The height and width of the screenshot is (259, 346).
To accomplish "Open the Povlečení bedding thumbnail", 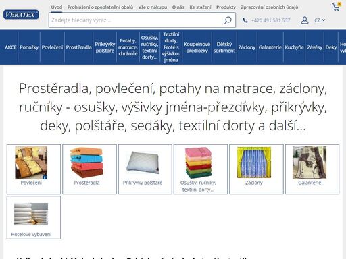I will 31,163.
